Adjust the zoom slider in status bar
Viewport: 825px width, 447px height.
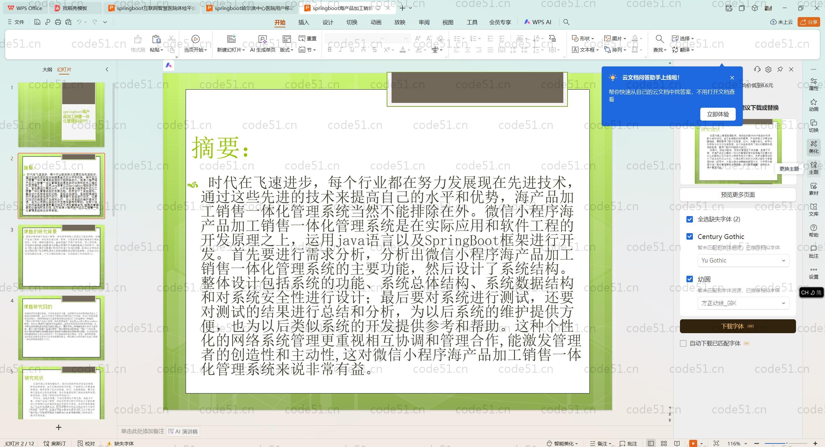pyautogui.click(x=786, y=443)
